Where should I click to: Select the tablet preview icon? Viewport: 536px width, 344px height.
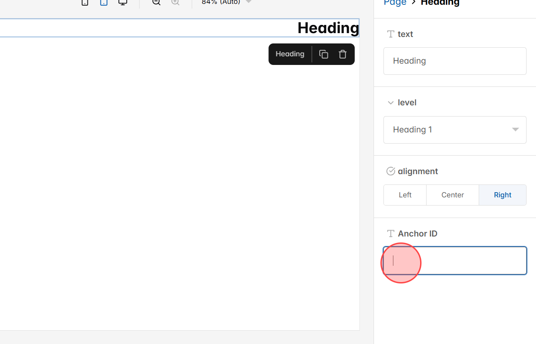[103, 3]
